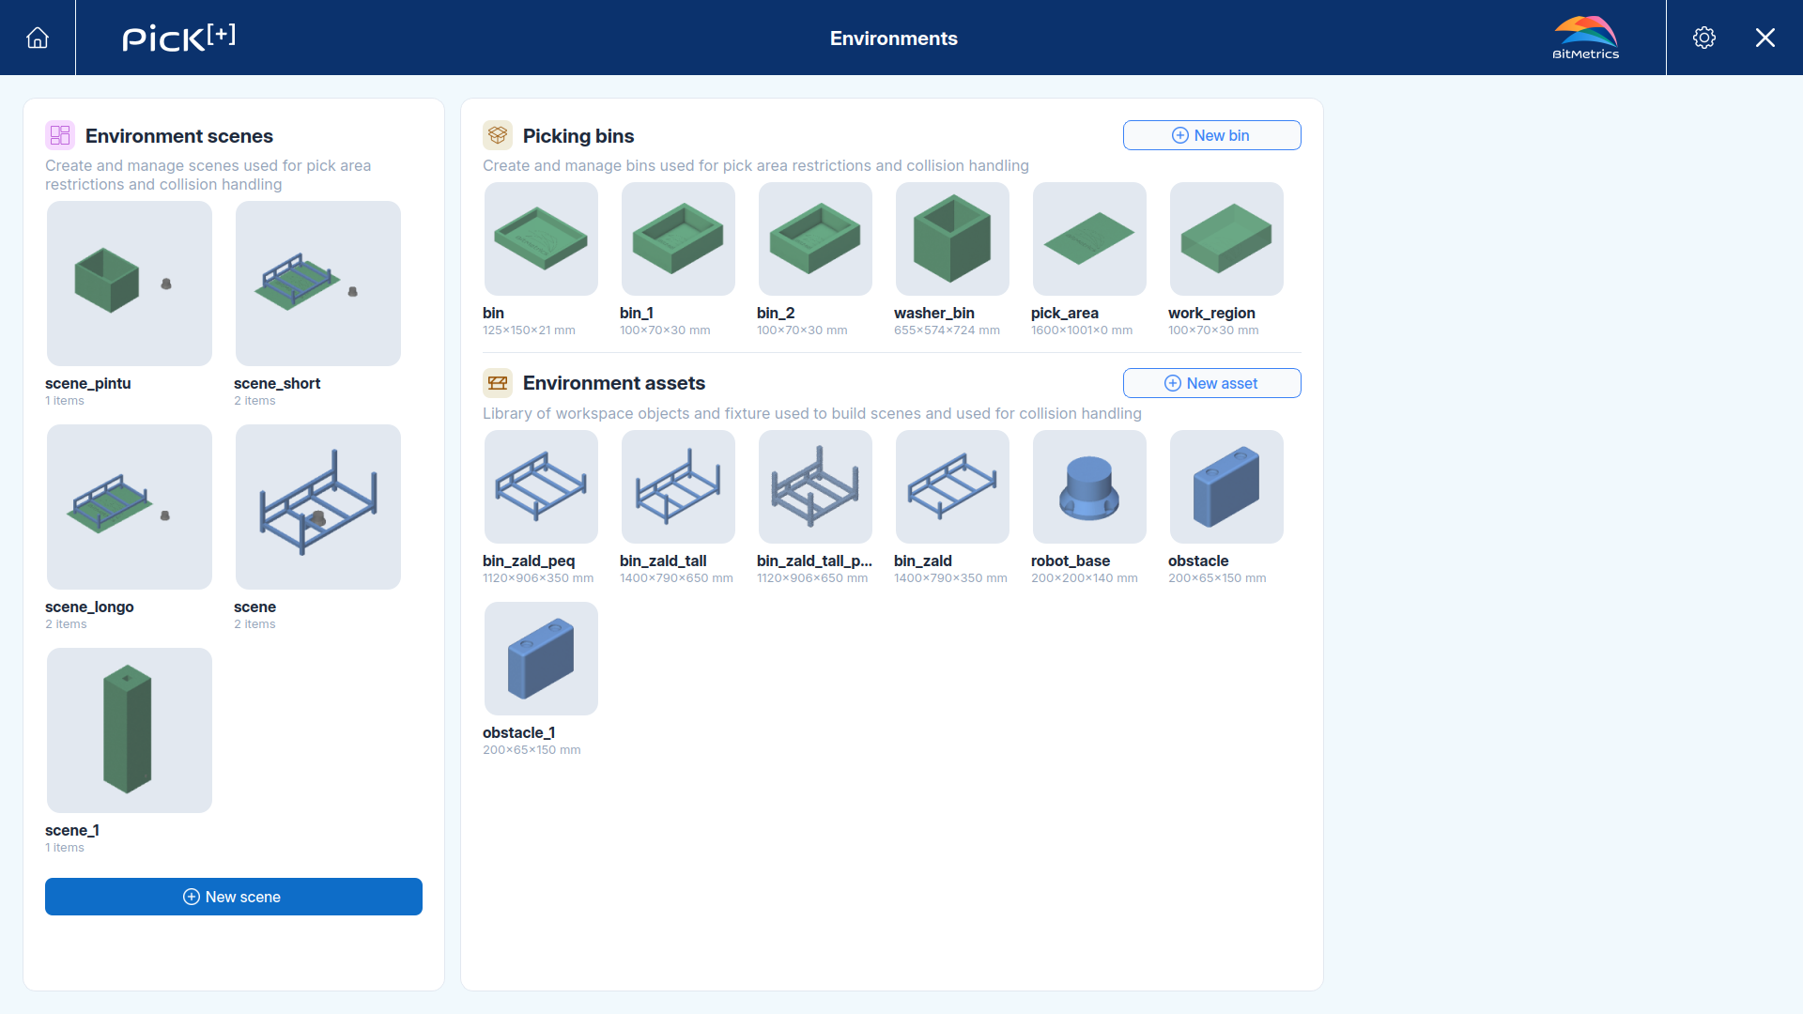Open the thumbnail labeled just 'scene'

tap(318, 507)
